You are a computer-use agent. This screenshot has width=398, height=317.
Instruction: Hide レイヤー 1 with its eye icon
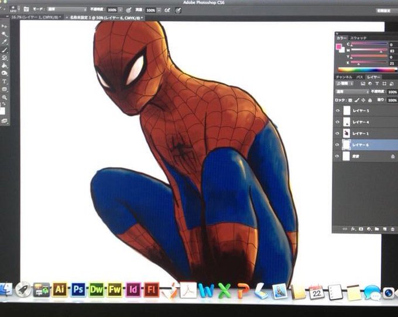(x=337, y=133)
